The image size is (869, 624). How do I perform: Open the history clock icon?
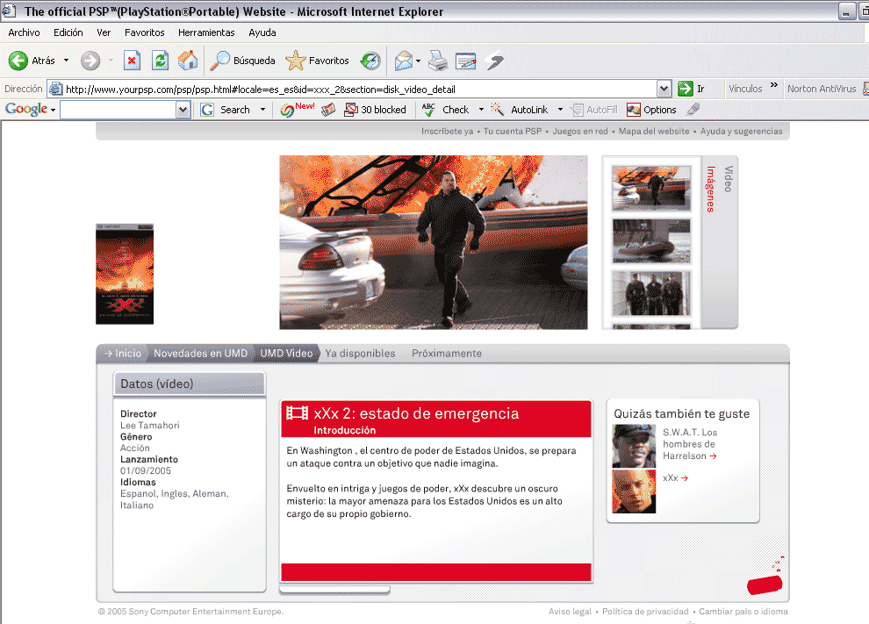point(370,61)
